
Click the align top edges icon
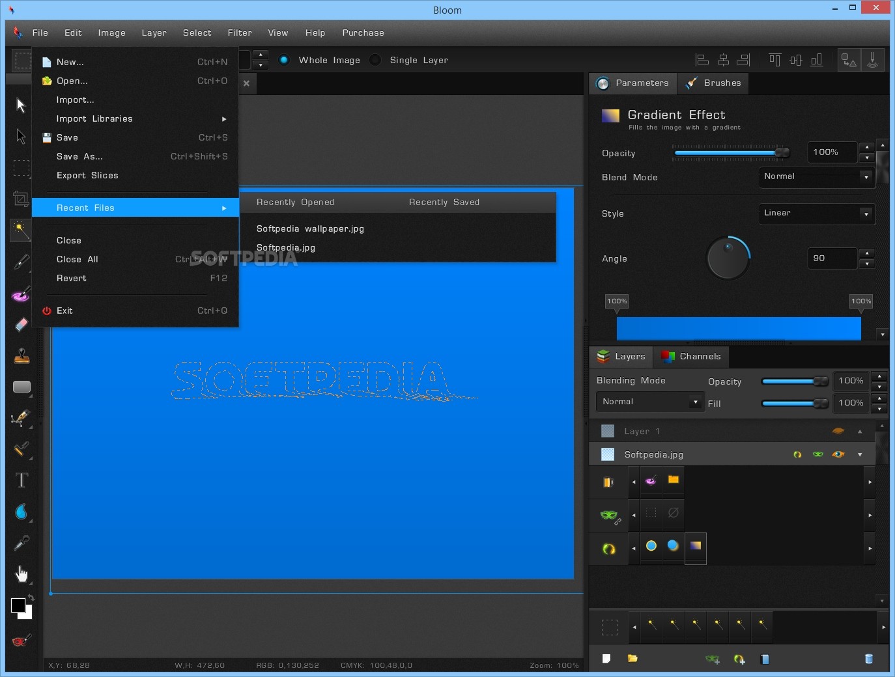tap(774, 60)
